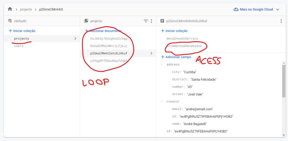Screen dimensions: 288x141
Task: Click the address field label
Action: click(173, 65)
